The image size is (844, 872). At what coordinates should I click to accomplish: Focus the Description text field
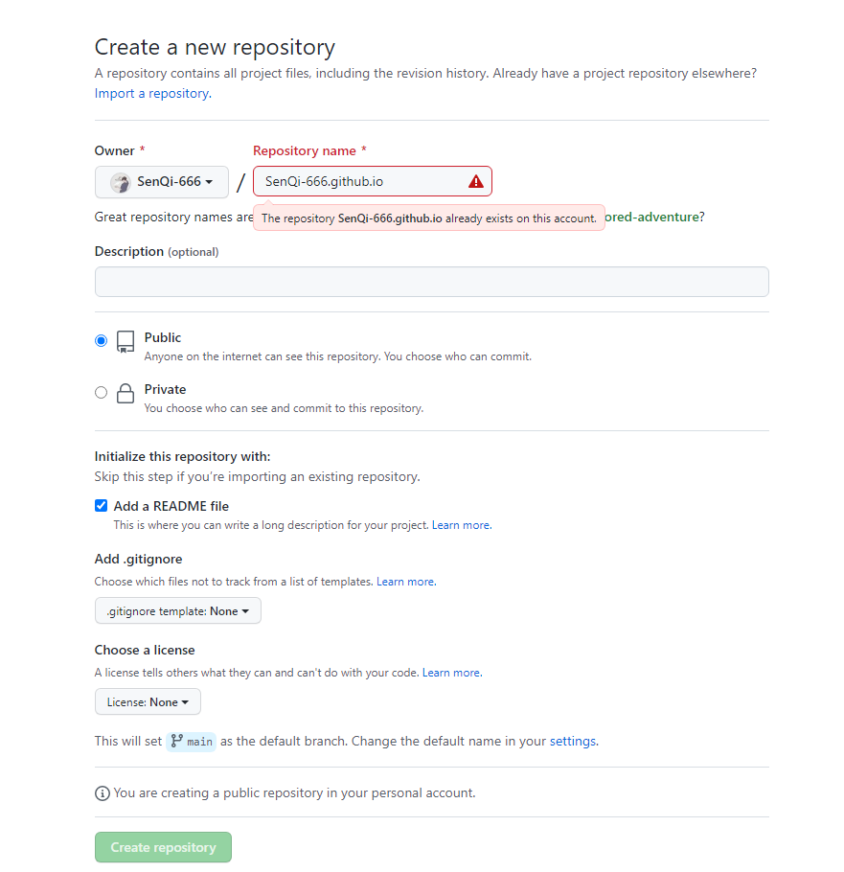[431, 282]
